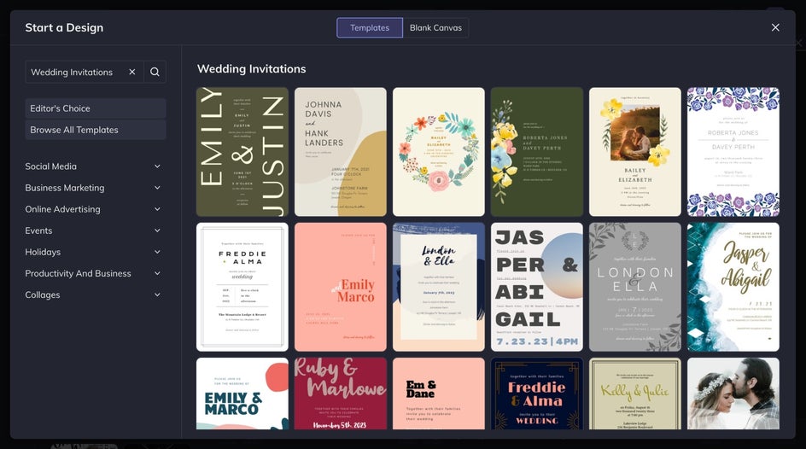Viewport: 806px width, 449px height.
Task: Open the London & Ella brushstroke template
Action: (x=439, y=287)
